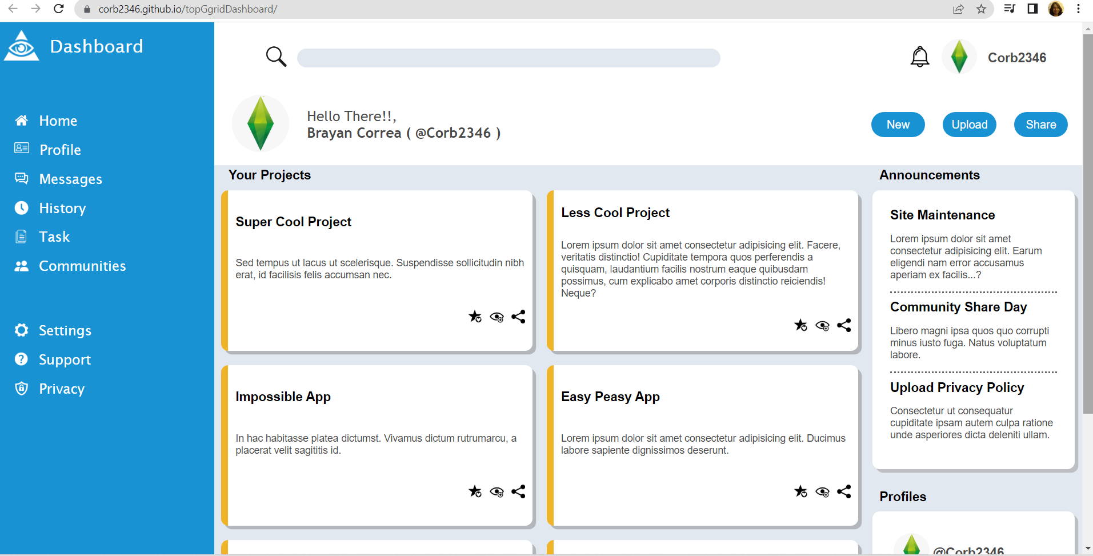This screenshot has height=556, width=1093.
Task: Star the Super Cool Project card
Action: (x=475, y=317)
